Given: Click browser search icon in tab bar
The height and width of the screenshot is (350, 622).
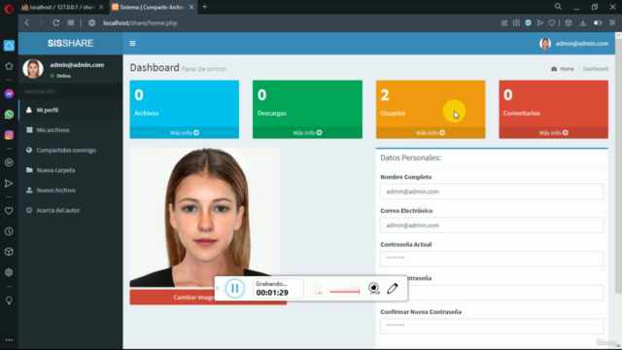Looking at the screenshot, I should pyautogui.click(x=558, y=7).
